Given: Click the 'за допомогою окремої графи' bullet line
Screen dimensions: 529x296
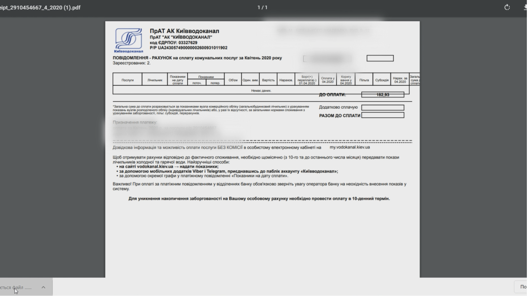Looking at the screenshot, I should click(x=202, y=176).
